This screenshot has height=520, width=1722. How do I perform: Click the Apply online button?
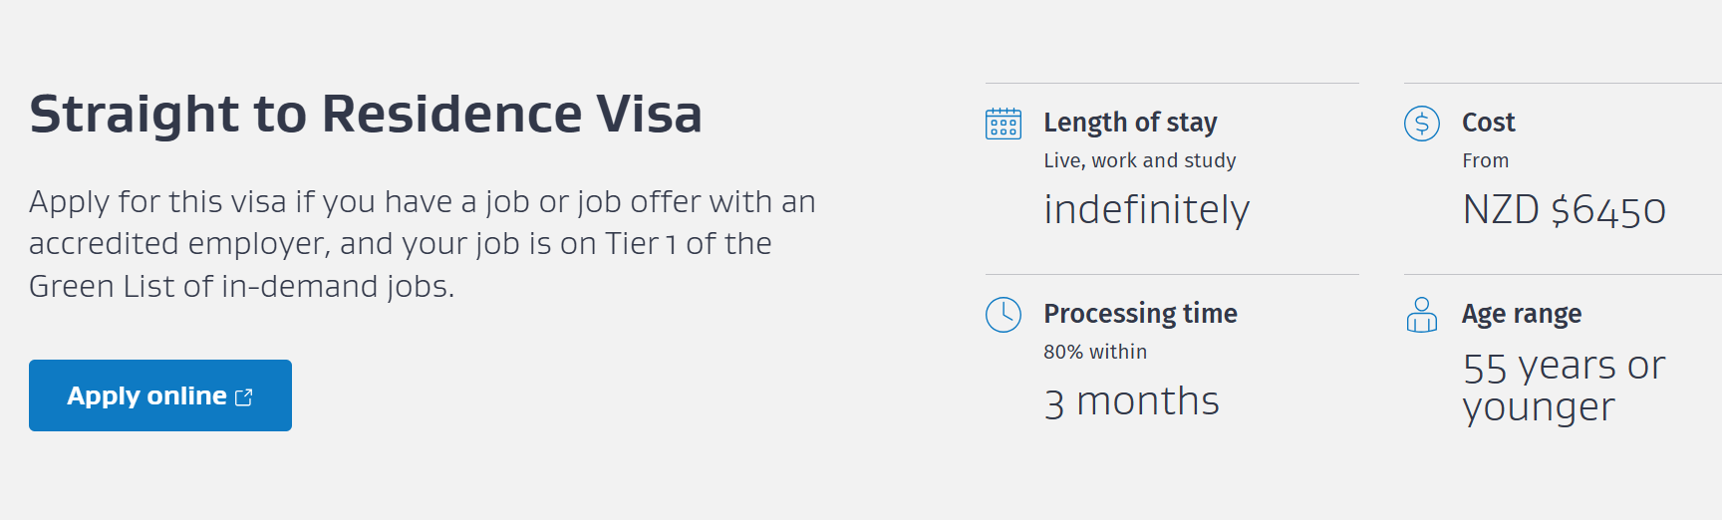[x=160, y=395]
